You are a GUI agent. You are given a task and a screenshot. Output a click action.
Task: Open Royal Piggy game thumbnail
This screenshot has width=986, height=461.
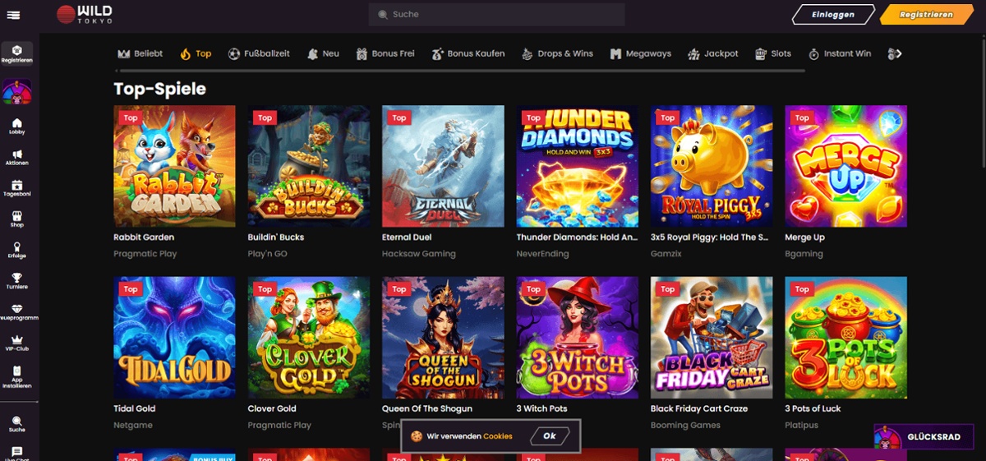click(712, 166)
